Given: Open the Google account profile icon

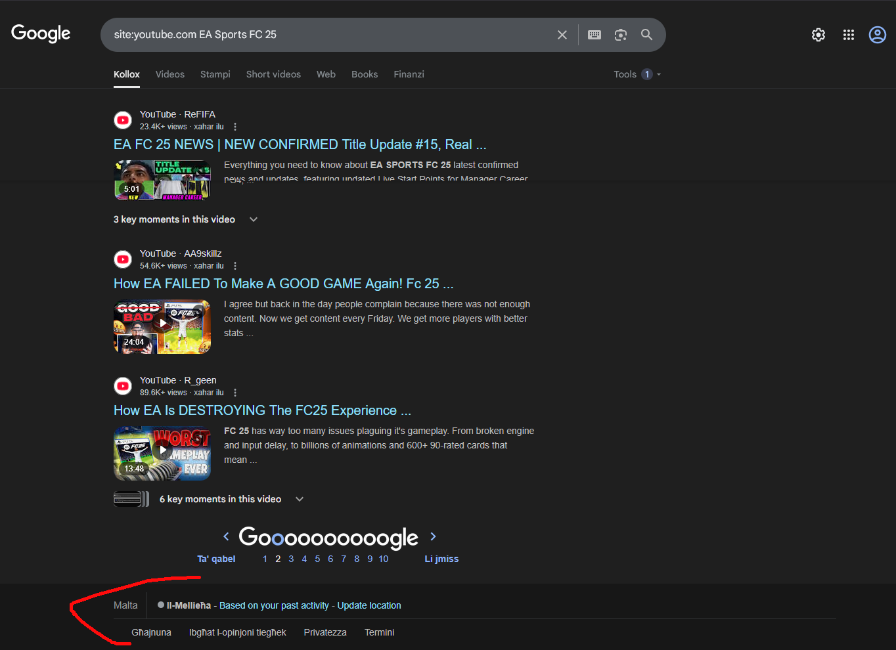Looking at the screenshot, I should click(x=878, y=35).
